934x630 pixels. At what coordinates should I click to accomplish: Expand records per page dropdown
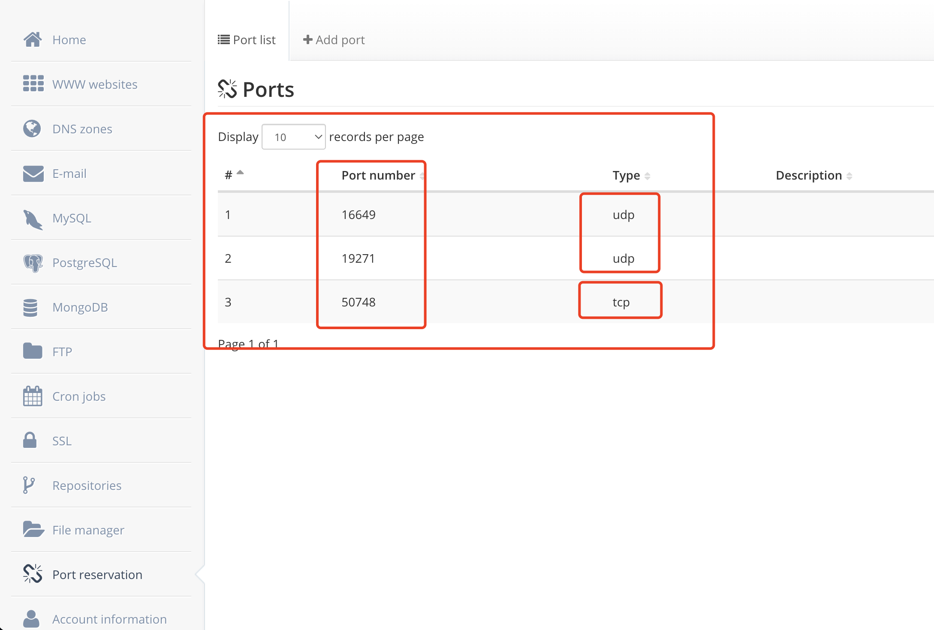pyautogui.click(x=294, y=137)
